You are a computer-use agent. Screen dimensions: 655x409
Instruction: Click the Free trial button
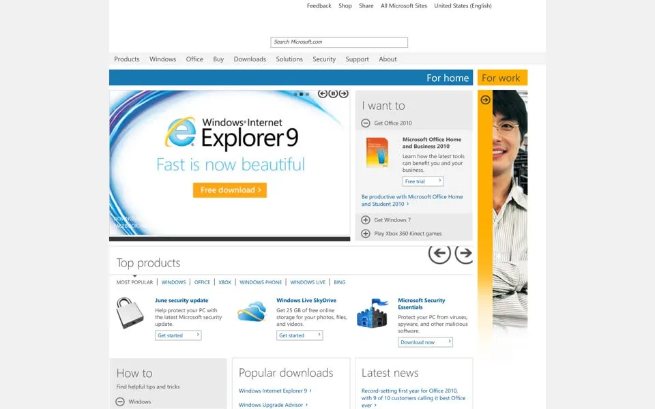[423, 181]
